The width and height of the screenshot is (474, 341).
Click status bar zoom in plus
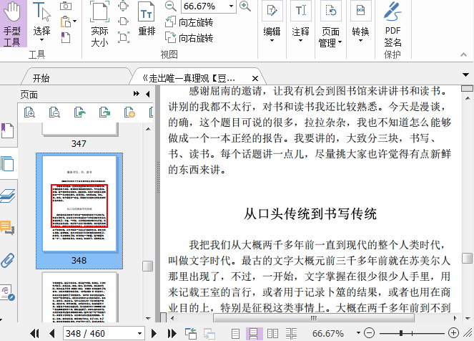pos(453,333)
